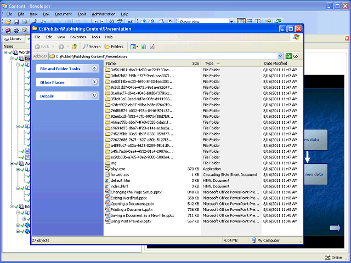The width and height of the screenshot is (351, 263).
Task: Open the Link menu in Developer
Action: coord(46,14)
